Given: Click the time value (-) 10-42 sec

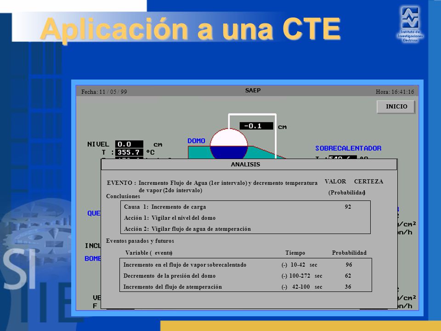Looking at the screenshot, I should [x=299, y=265].
